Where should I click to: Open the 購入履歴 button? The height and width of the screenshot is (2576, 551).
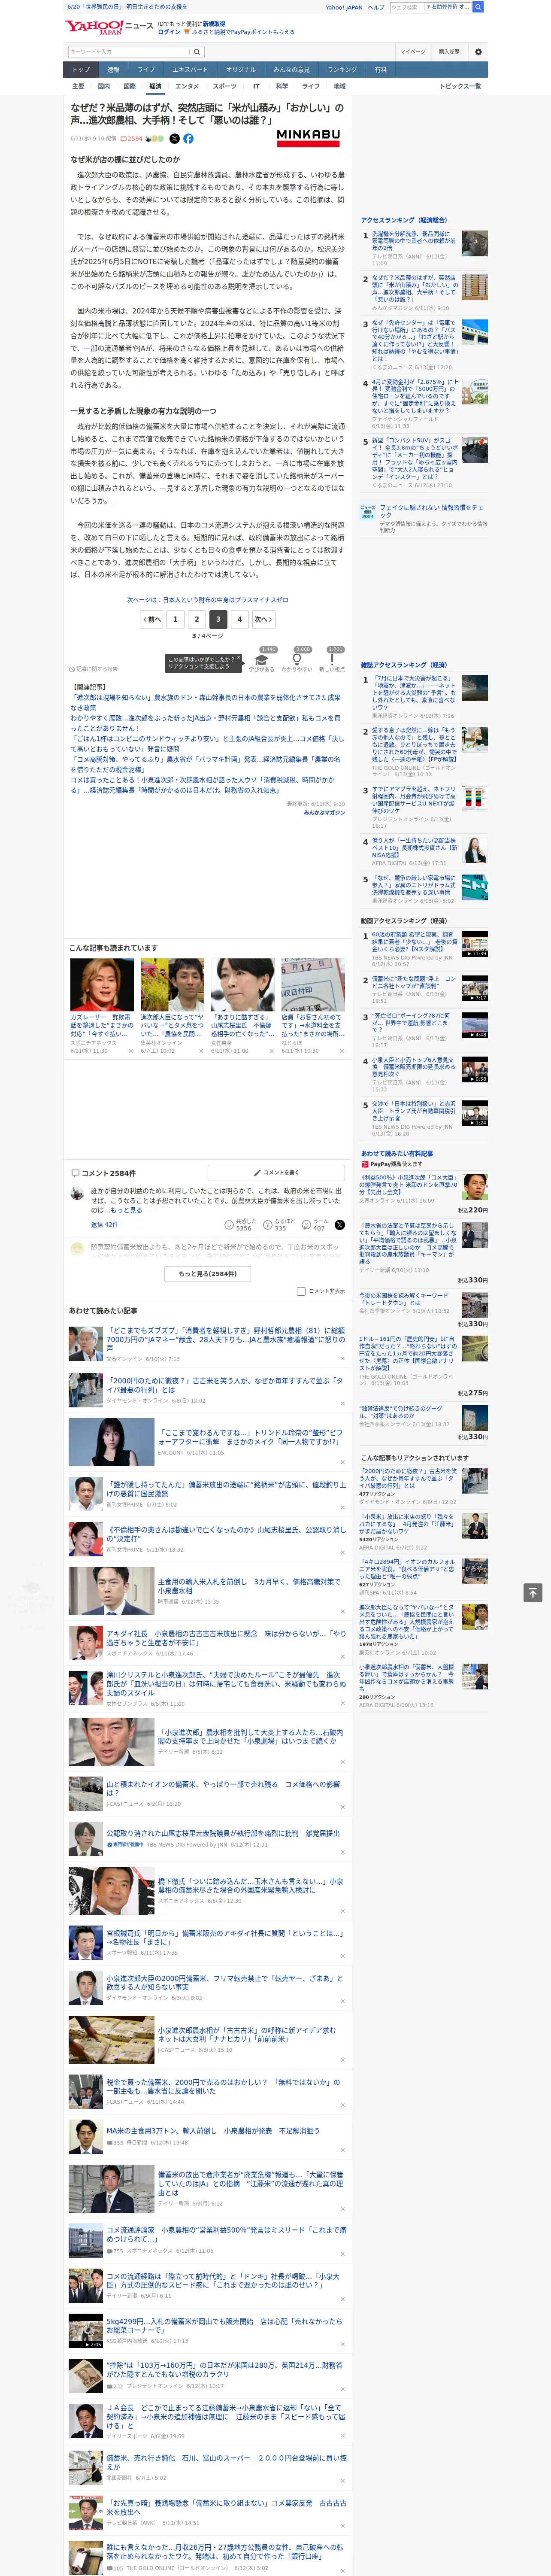coord(449,51)
